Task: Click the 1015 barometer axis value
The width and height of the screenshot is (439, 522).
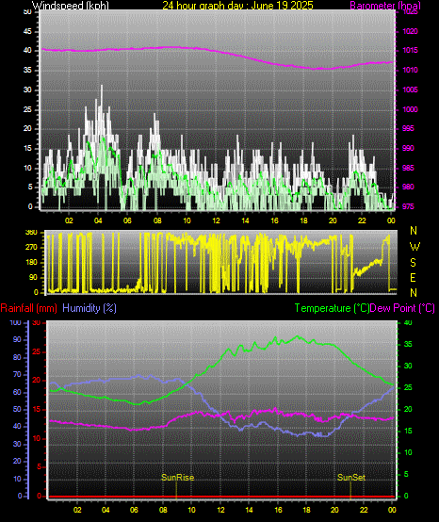Action: (410, 51)
